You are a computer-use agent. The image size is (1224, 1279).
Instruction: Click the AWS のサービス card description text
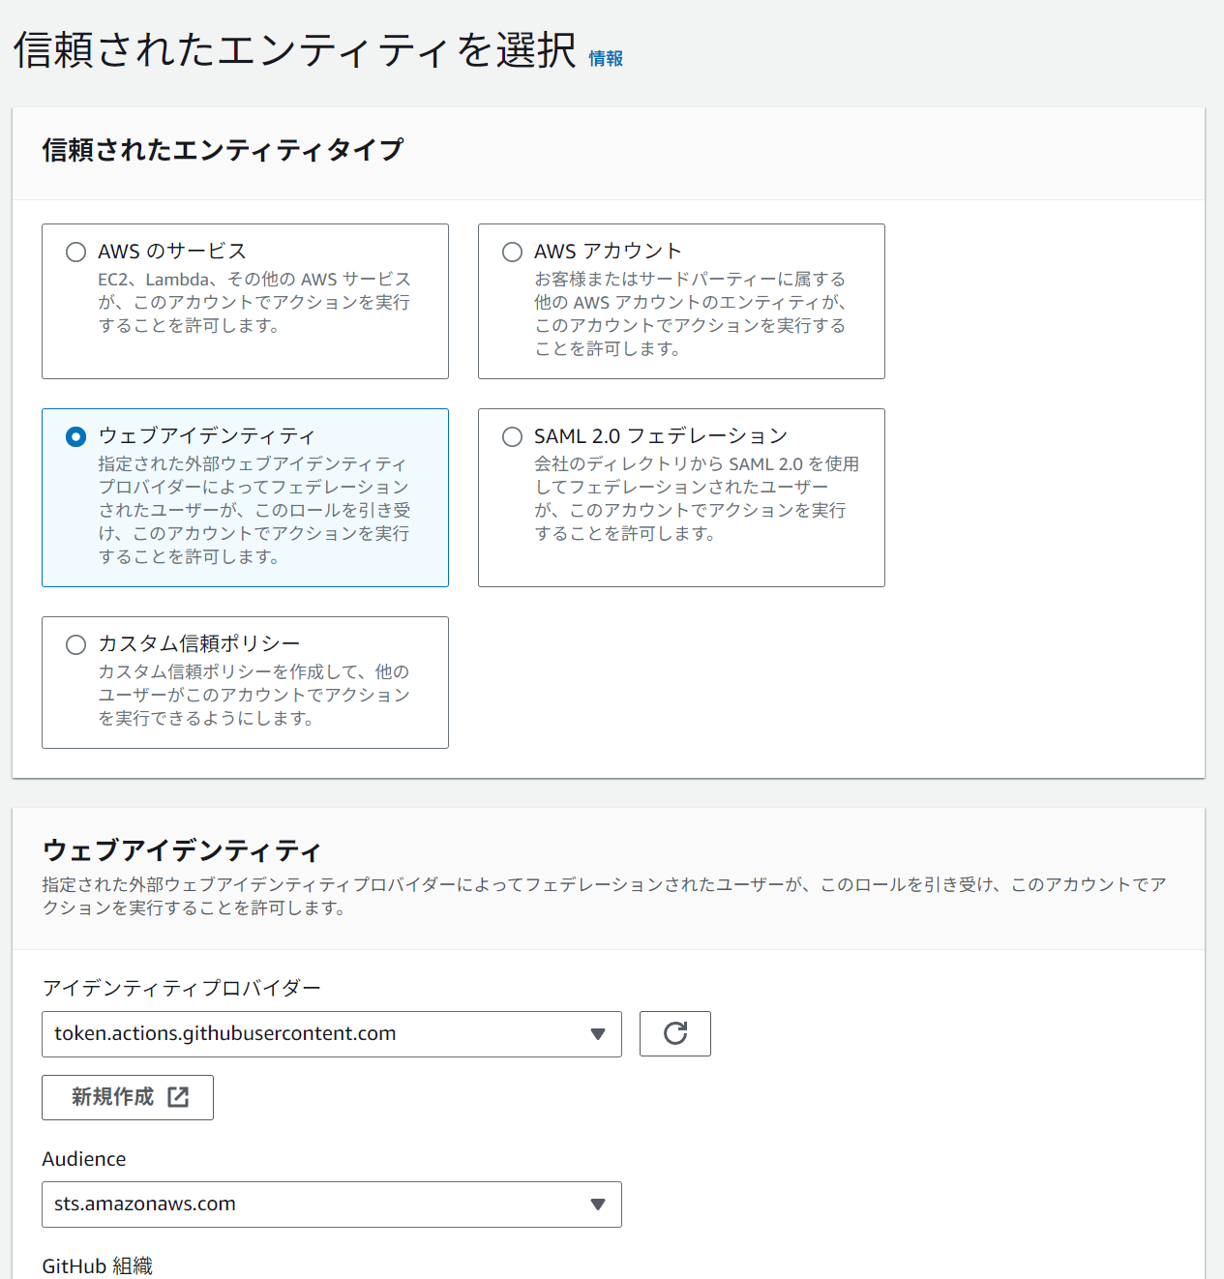[x=254, y=303]
